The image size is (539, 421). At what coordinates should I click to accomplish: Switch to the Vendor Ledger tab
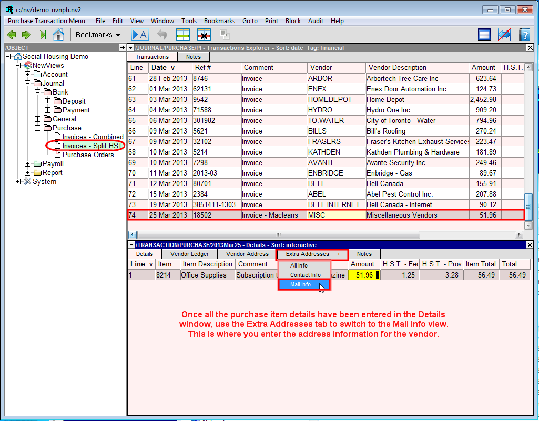pyautogui.click(x=189, y=254)
